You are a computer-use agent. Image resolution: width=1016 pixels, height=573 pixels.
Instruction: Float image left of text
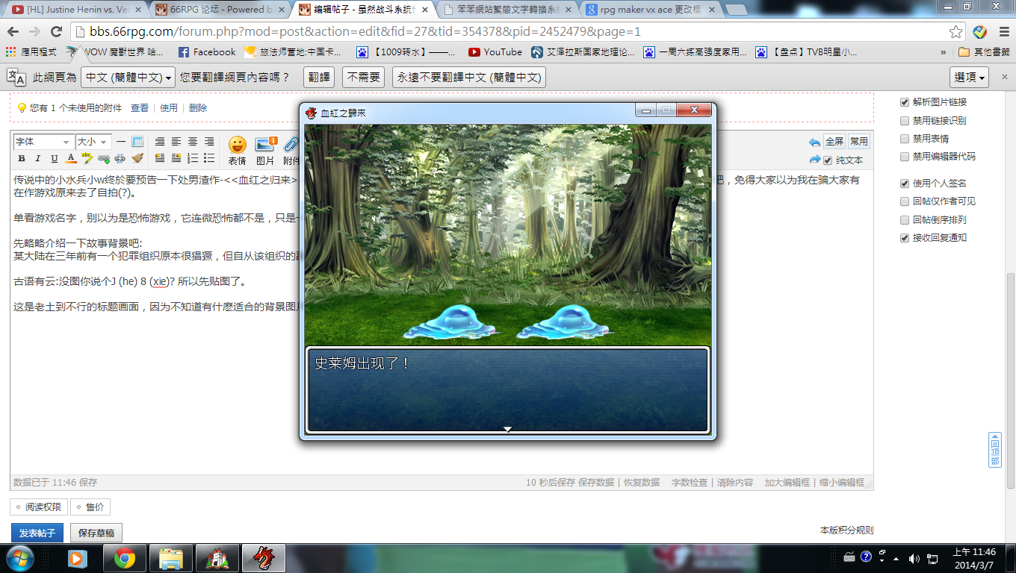(160, 158)
